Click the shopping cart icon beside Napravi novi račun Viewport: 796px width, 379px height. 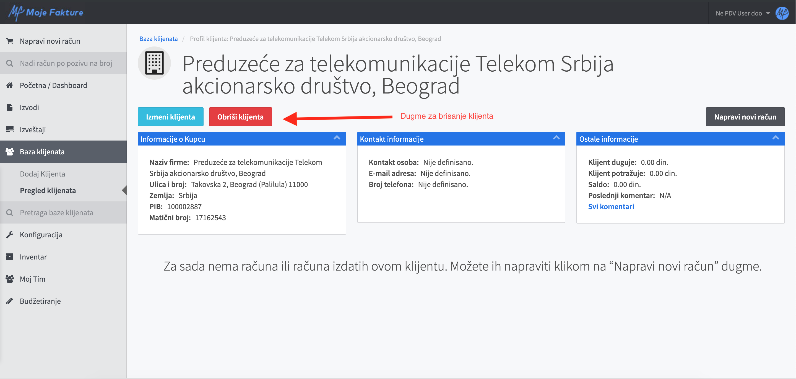click(10, 41)
